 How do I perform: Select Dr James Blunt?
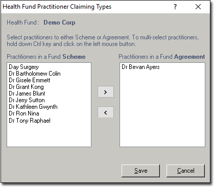[x=27, y=93]
